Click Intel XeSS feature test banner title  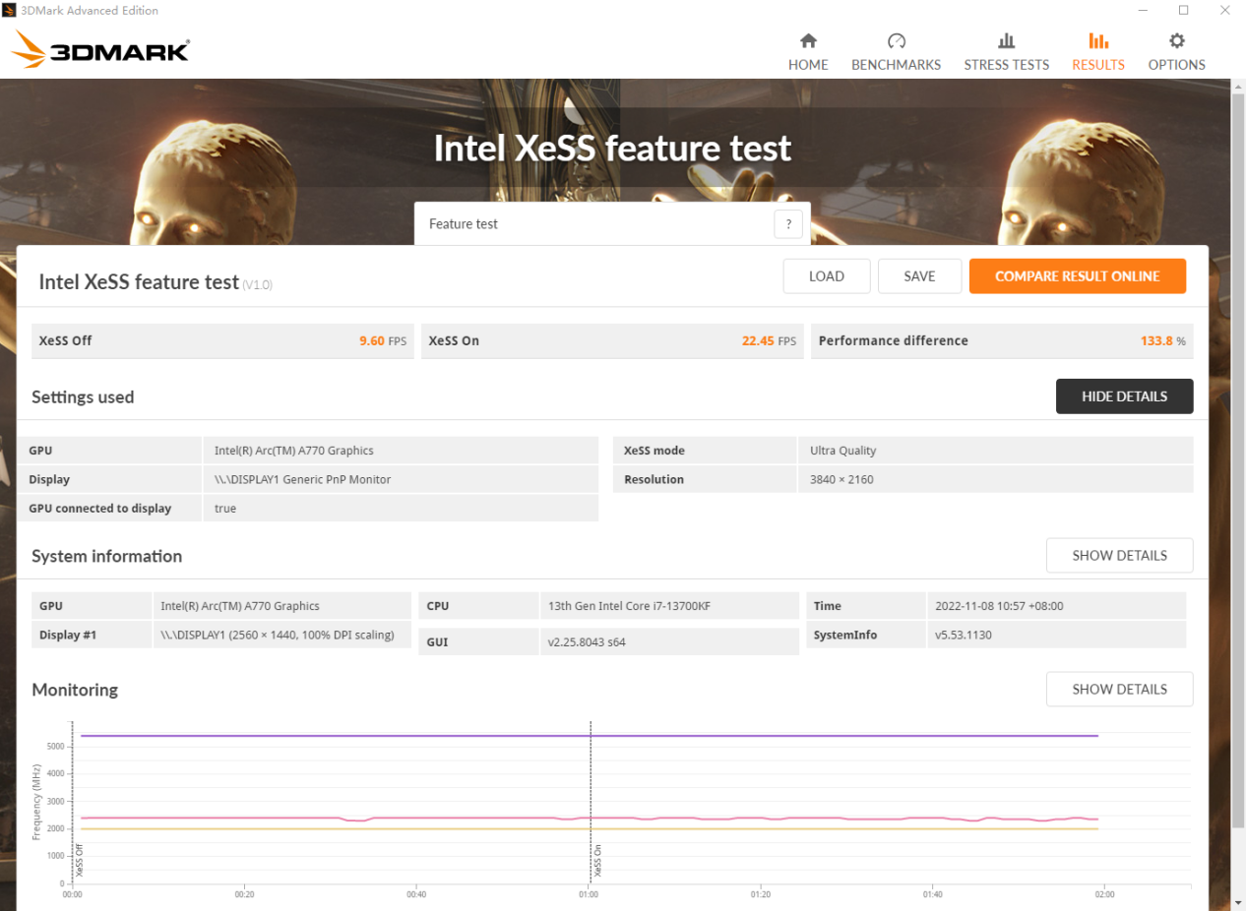point(612,149)
